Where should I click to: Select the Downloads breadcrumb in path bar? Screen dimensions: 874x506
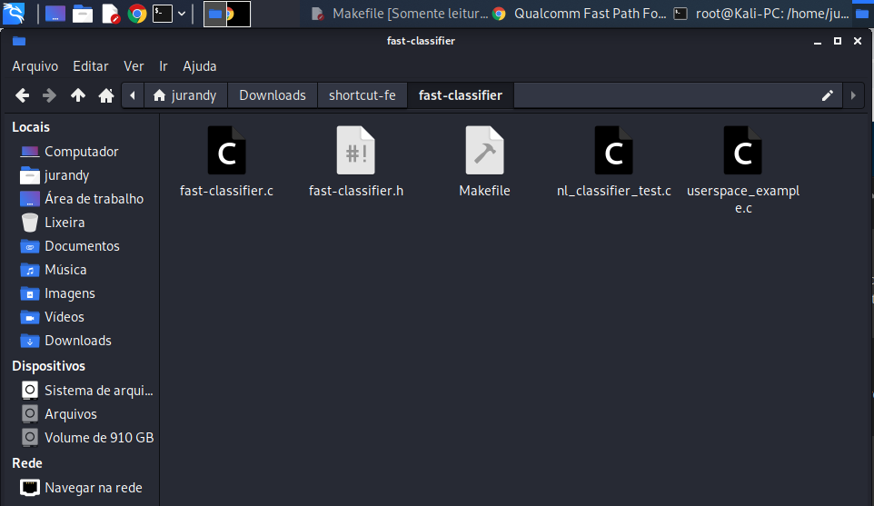[x=273, y=95]
